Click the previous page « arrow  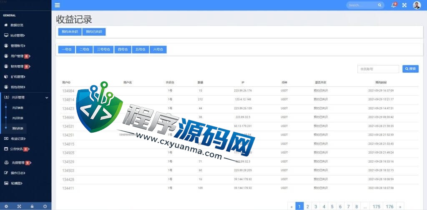pyautogui.click(x=291, y=207)
